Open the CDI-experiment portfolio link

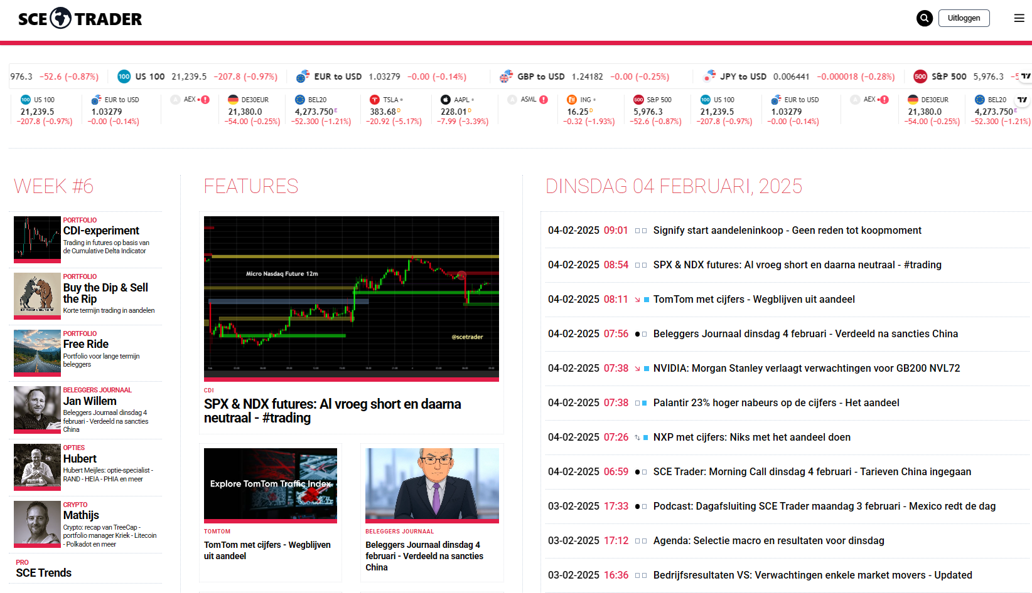101,231
